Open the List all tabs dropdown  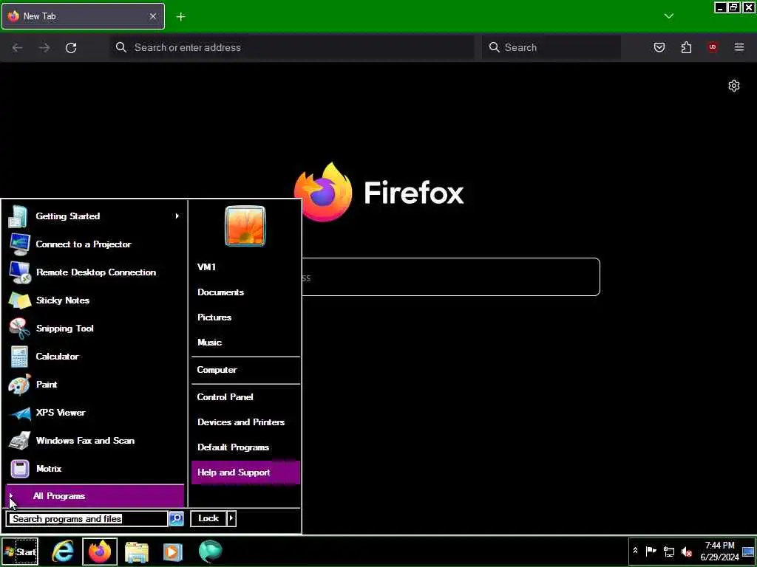(668, 16)
